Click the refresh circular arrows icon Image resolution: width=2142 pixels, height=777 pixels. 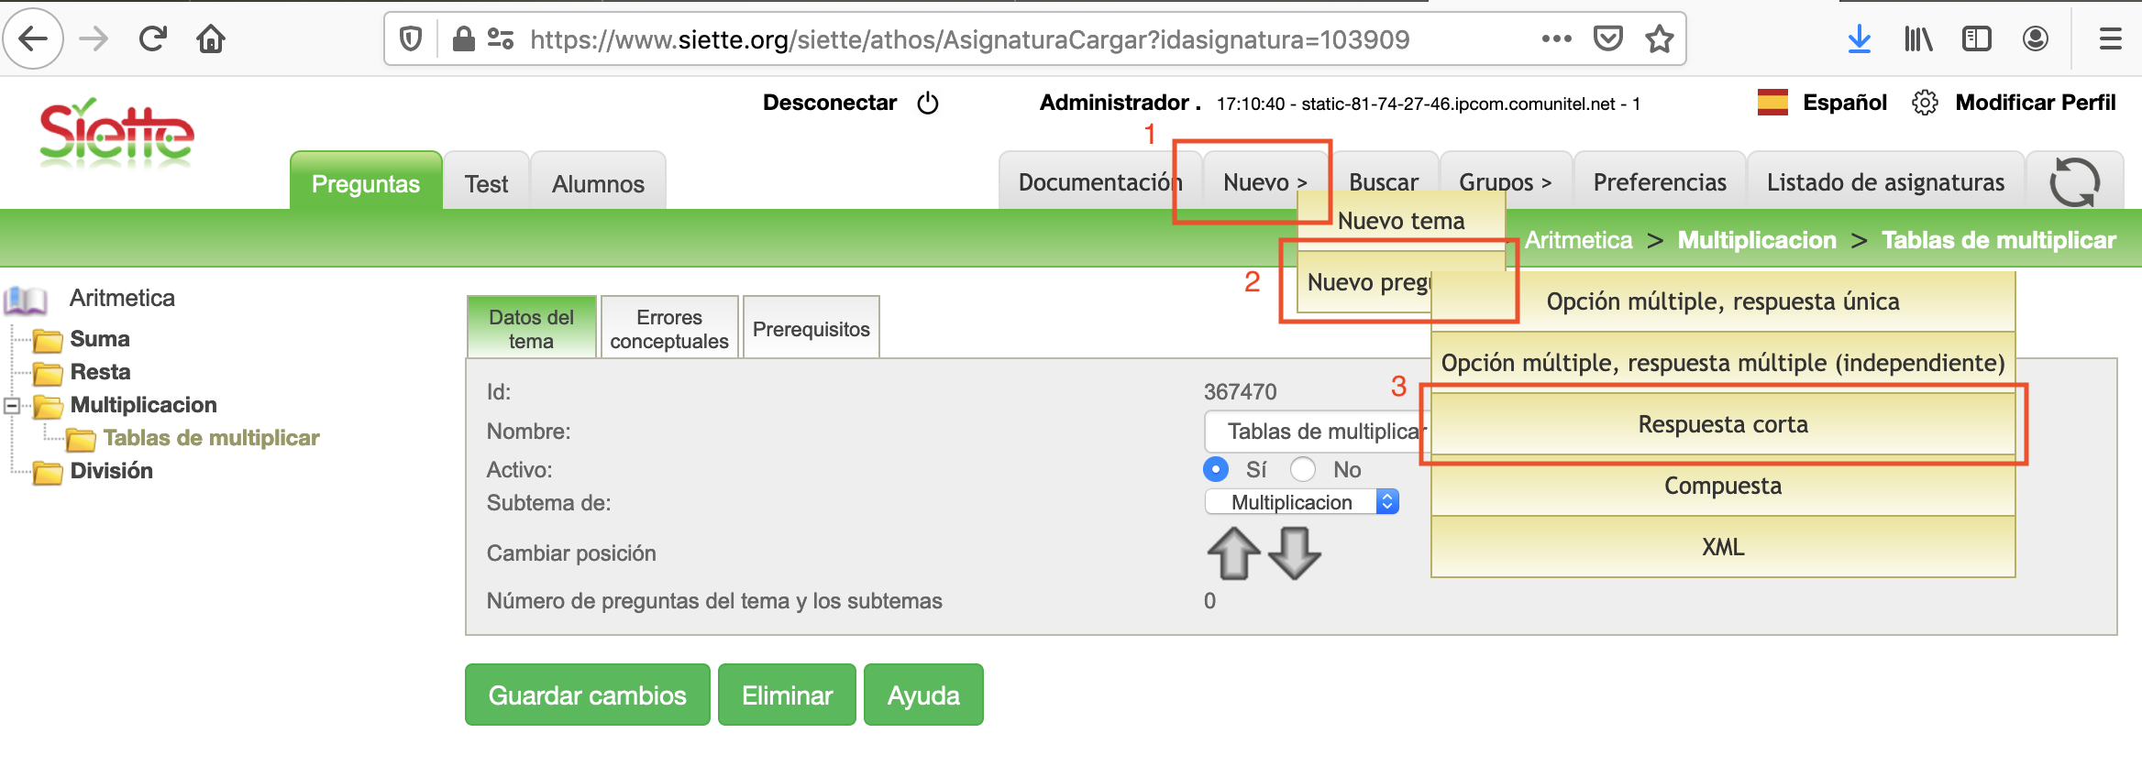click(x=2073, y=182)
